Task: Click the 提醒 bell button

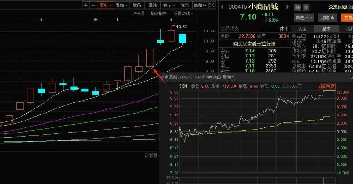Action: (327, 18)
